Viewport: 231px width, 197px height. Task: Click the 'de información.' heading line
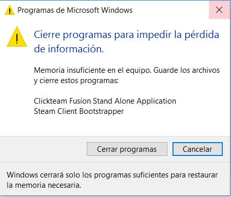[x=69, y=49]
